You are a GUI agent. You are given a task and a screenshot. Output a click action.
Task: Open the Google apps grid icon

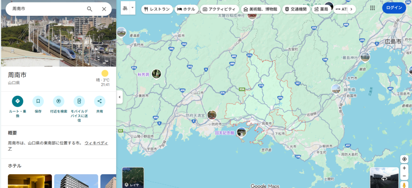pos(372,8)
